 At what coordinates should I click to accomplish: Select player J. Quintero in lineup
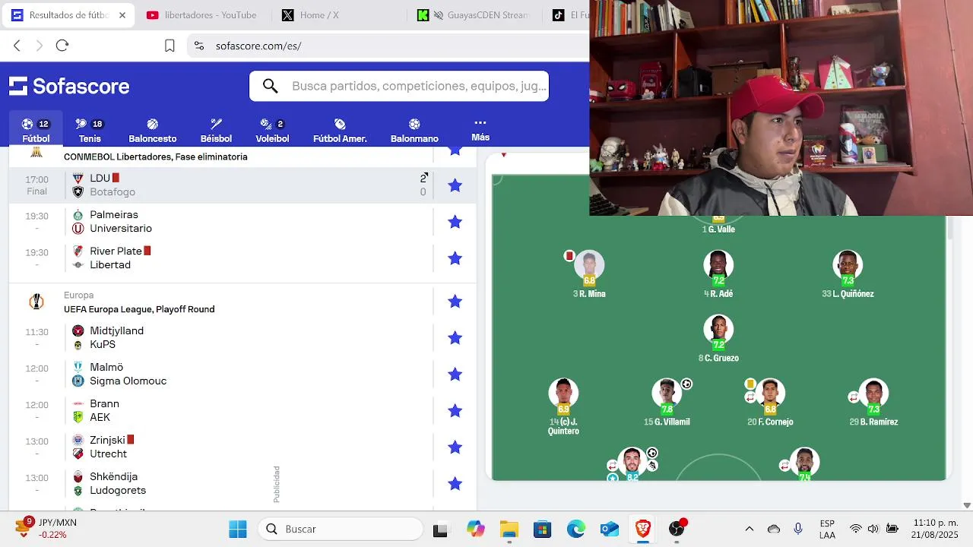tap(563, 406)
